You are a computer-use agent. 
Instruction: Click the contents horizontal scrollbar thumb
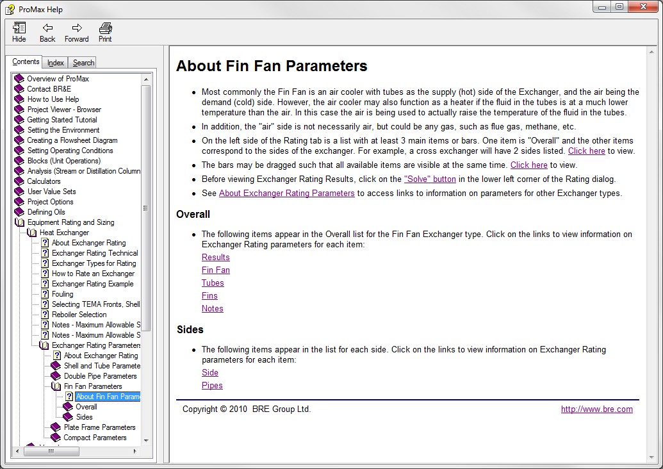51,451
